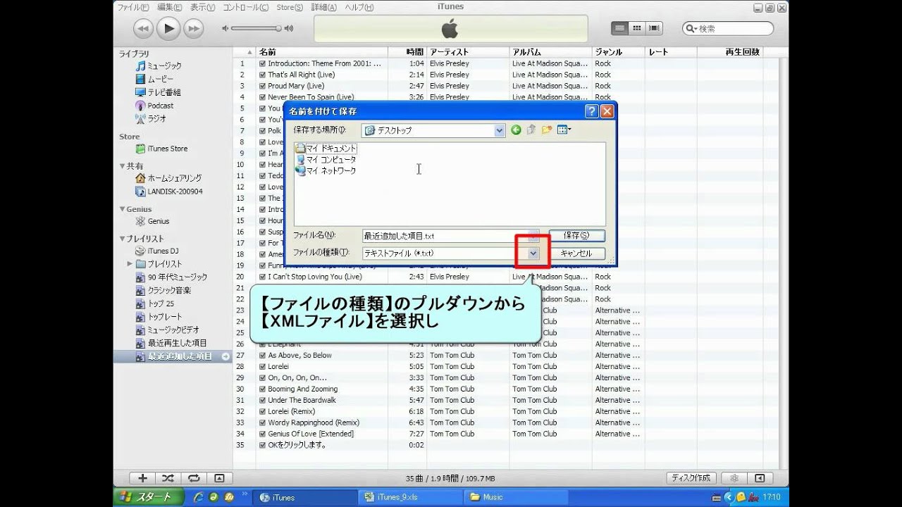Uncheck Proud Mary (Live) checkbox
The height and width of the screenshot is (507, 902).
click(x=262, y=86)
